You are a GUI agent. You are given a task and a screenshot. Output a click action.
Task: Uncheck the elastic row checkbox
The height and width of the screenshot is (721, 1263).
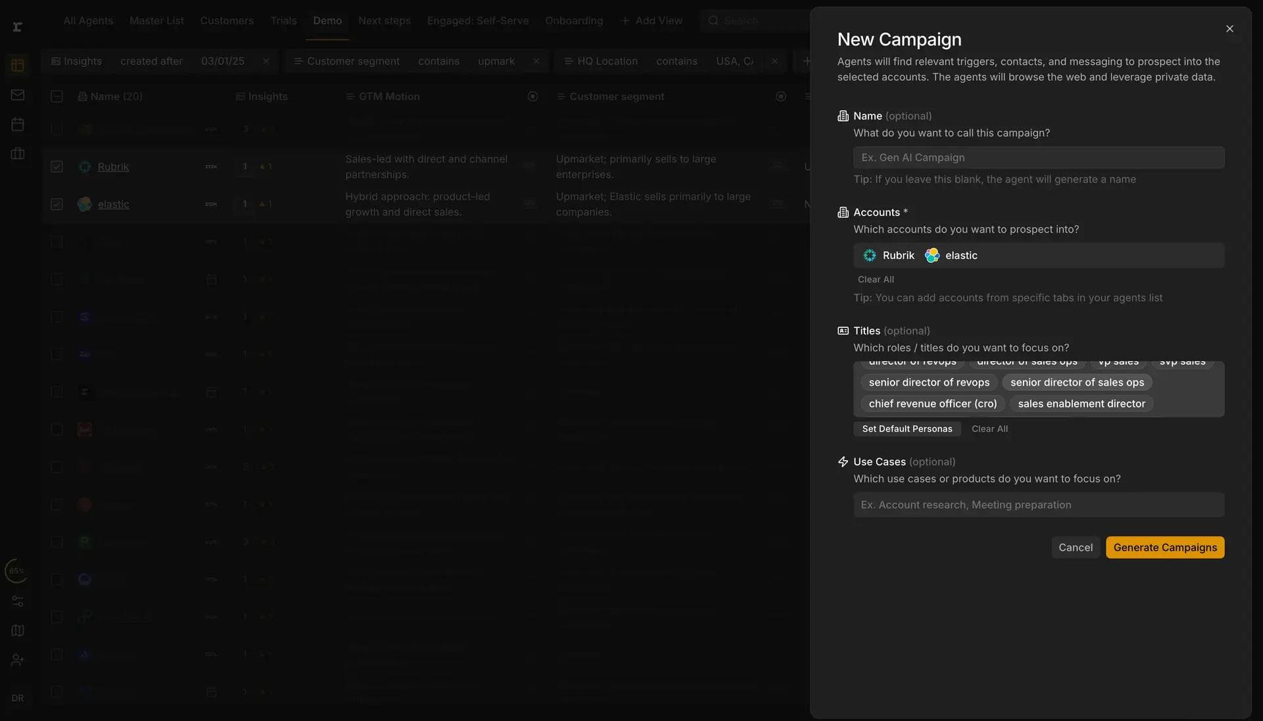pyautogui.click(x=57, y=204)
